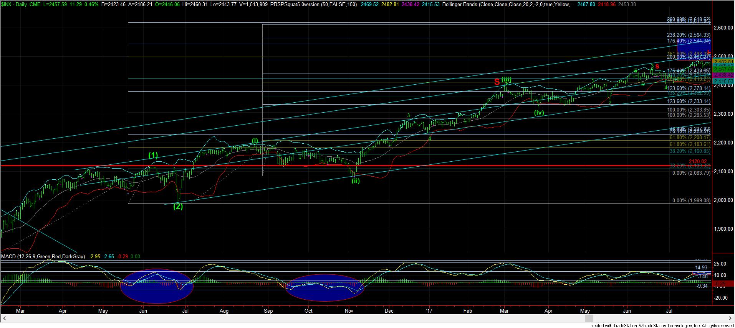Click the MACD (12,26,9) indicator label
Viewport: 735px width, 328px height.
pyautogui.click(x=43, y=256)
